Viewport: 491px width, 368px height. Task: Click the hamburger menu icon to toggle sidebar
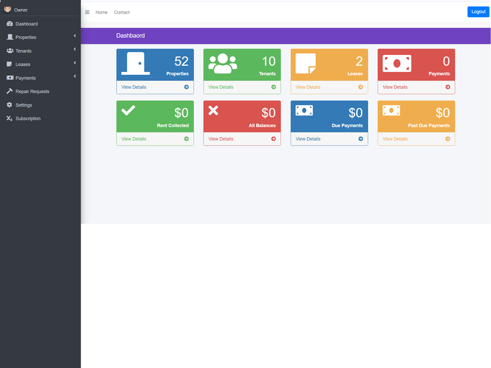(x=87, y=12)
